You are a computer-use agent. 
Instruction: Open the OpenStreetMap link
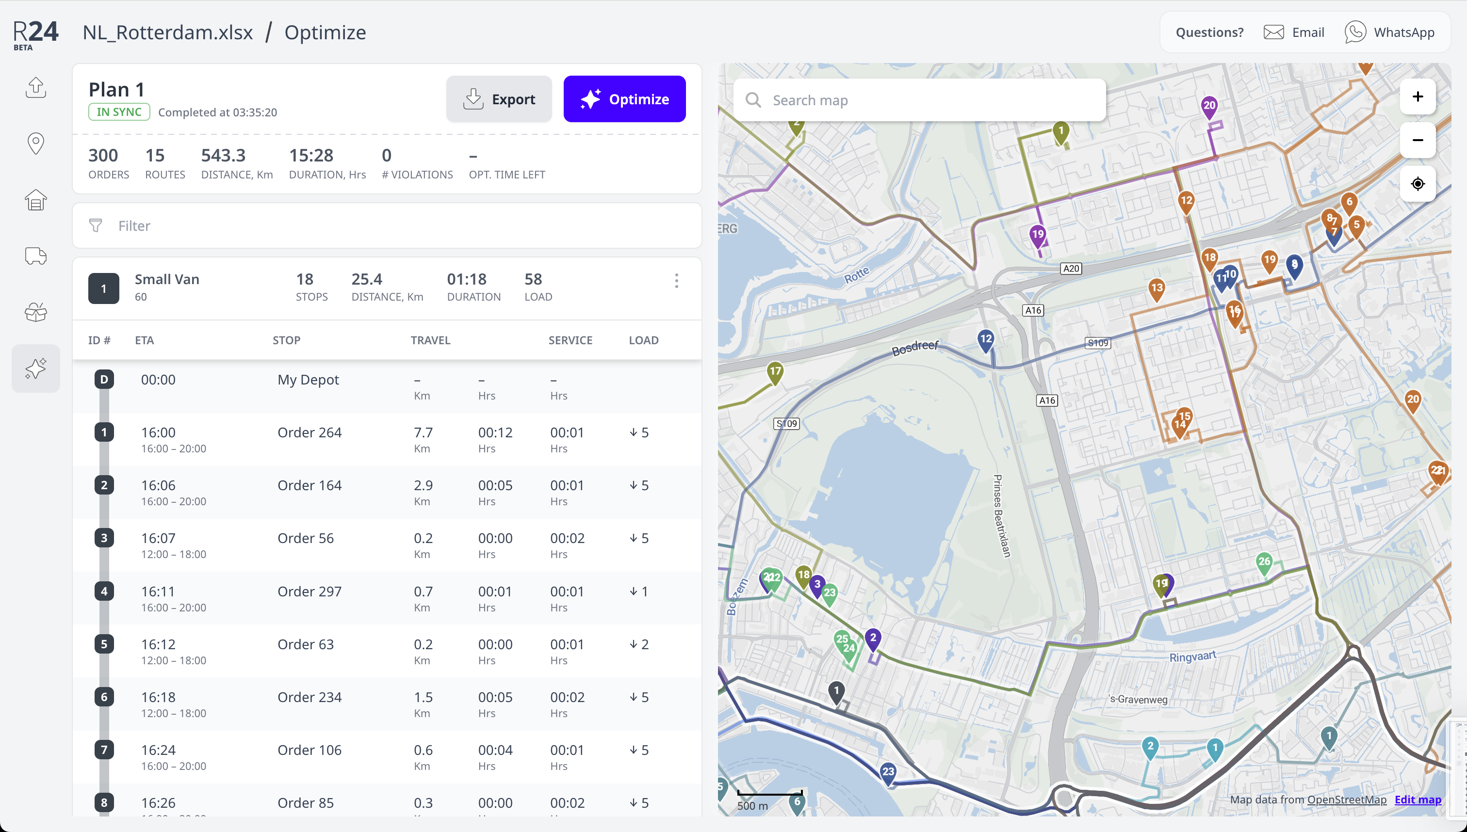(x=1346, y=800)
